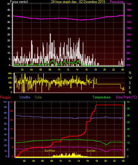
Task: Click the red 'Pioggia' legend label
Action: (5, 97)
